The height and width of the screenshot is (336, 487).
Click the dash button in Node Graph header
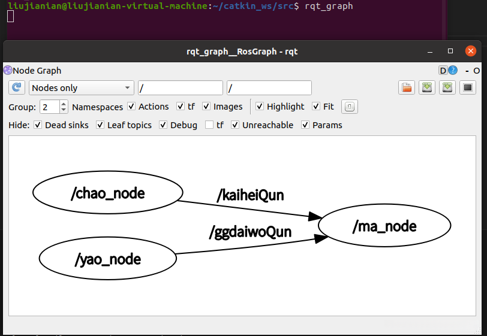point(467,71)
